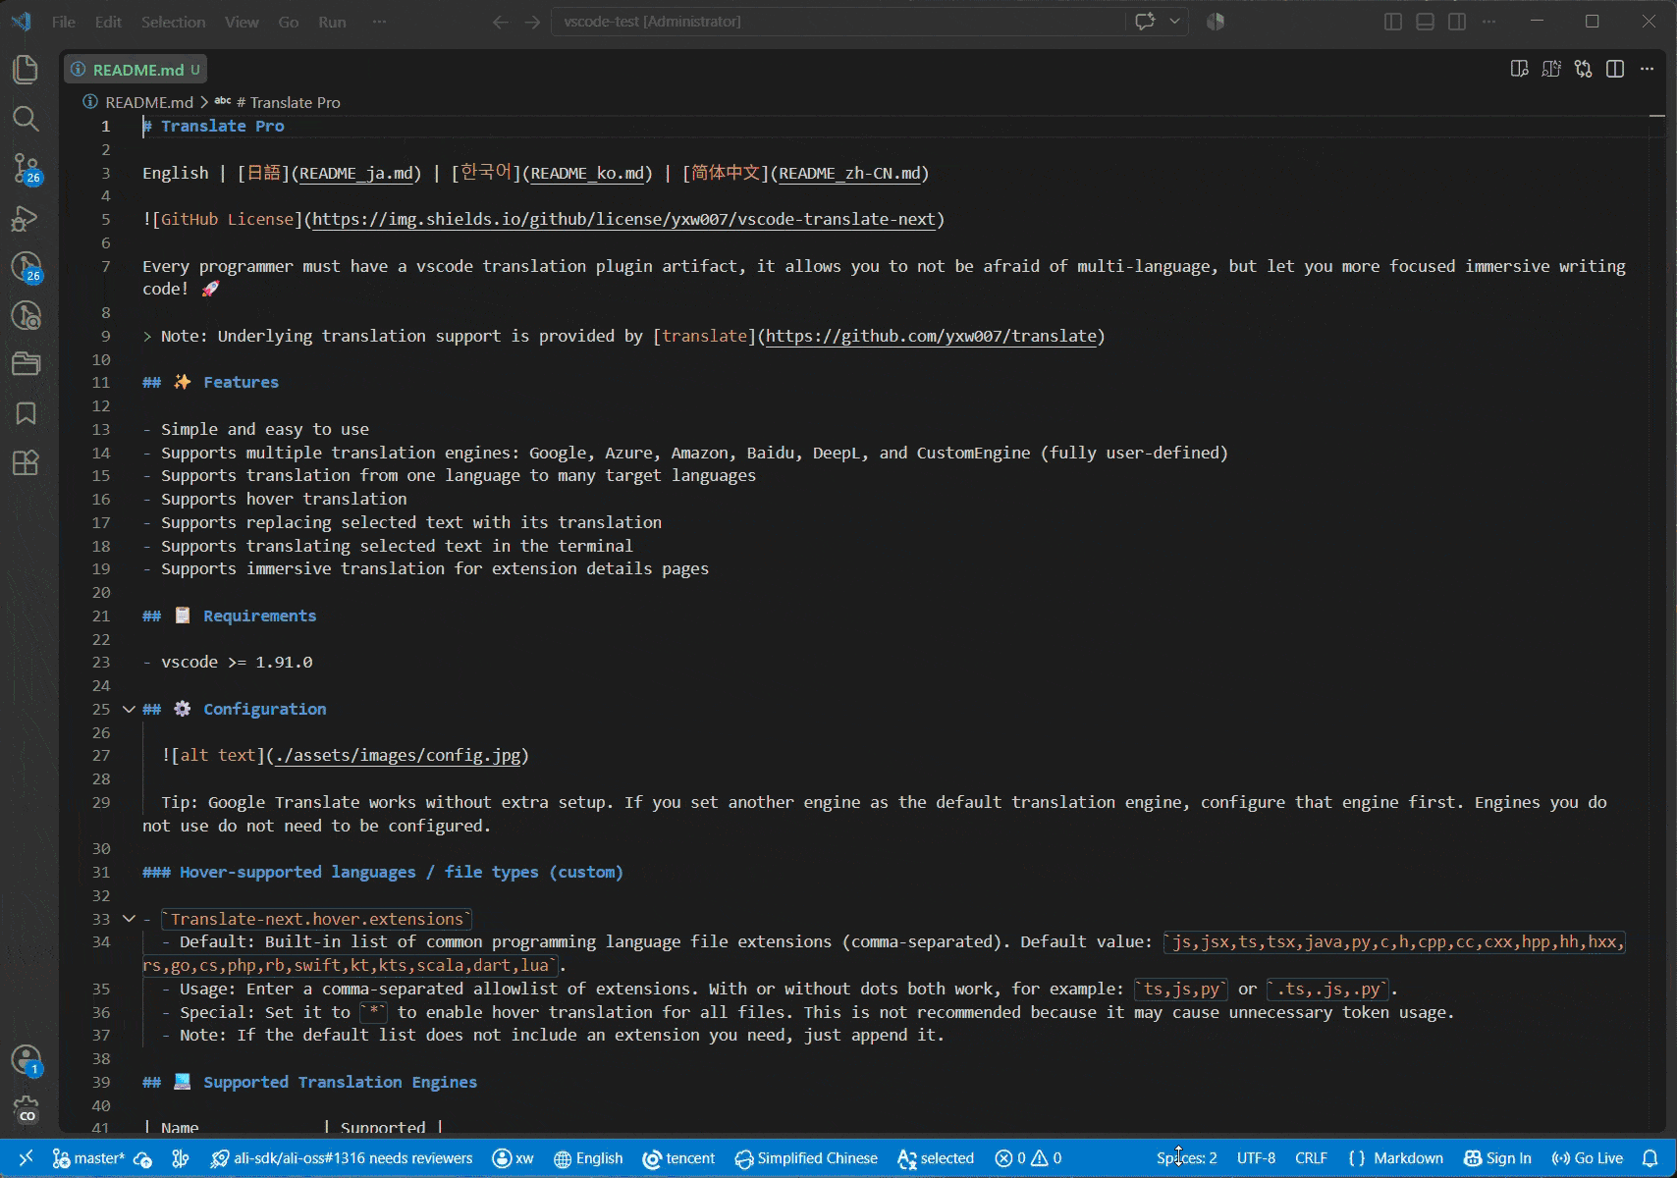Open the Run menu
1677x1178 pixels.
point(332,22)
